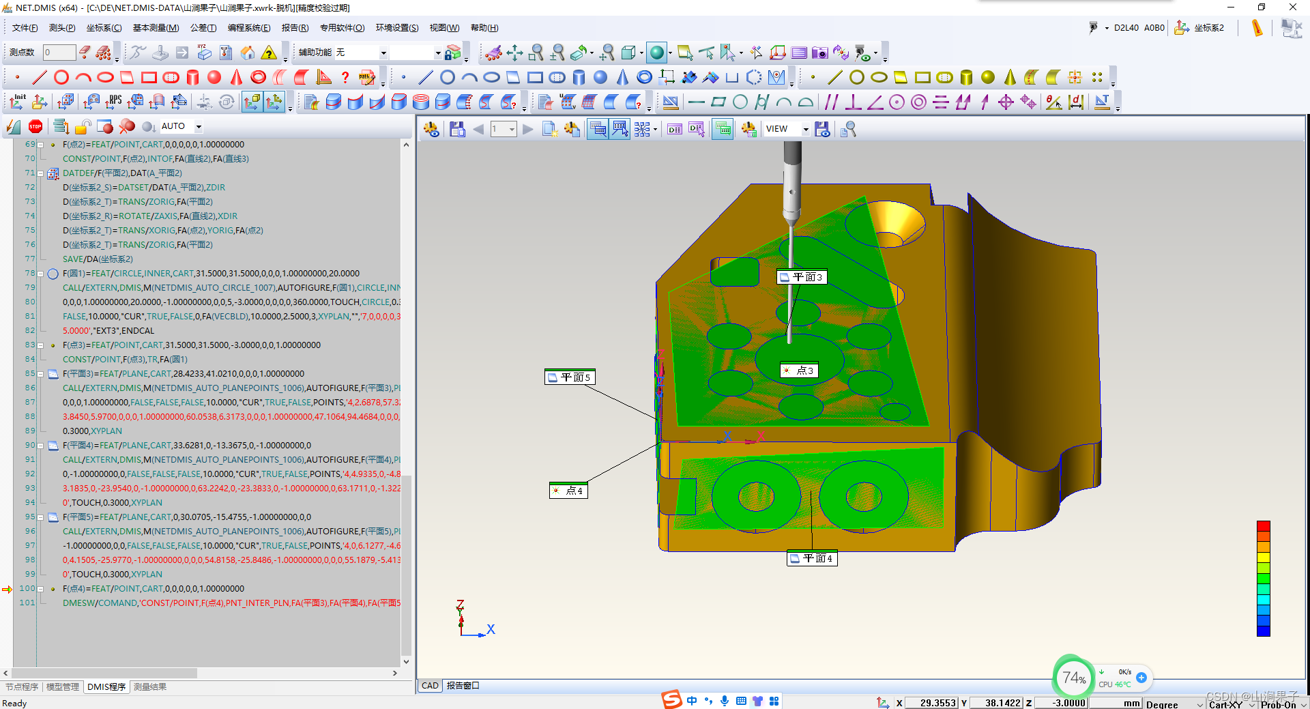
Task: Open the 坐标系(C) menu
Action: pos(104,28)
